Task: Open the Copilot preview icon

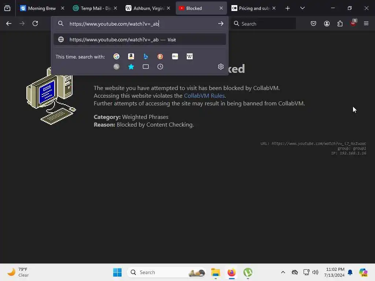Action: (x=363, y=272)
